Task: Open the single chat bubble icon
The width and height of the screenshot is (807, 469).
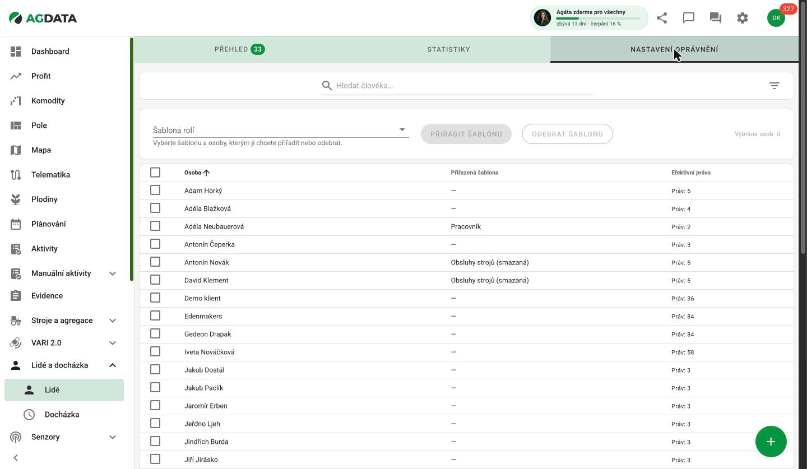Action: click(x=689, y=18)
